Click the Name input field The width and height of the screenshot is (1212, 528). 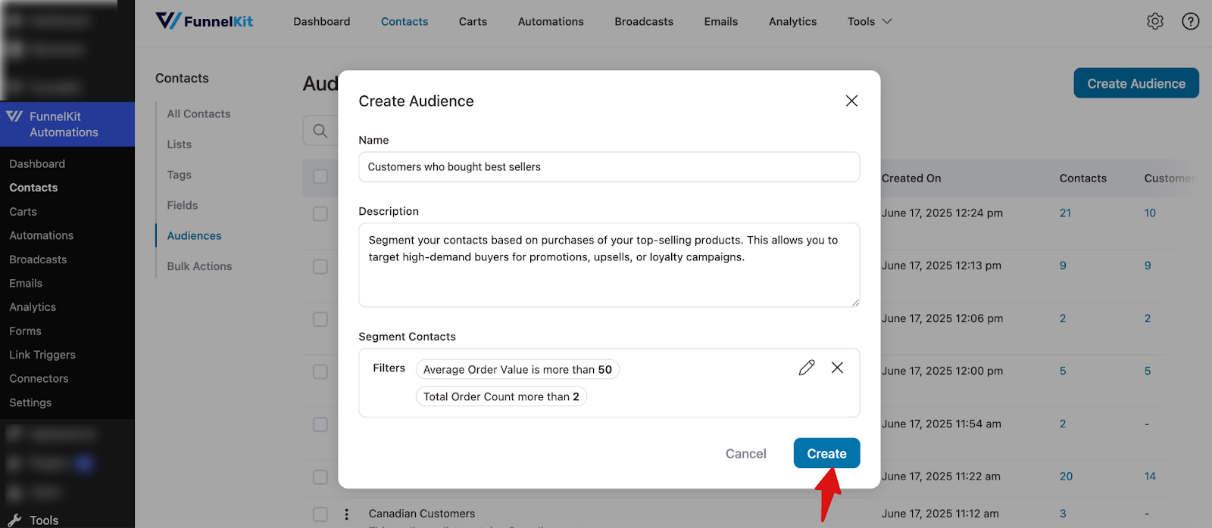click(x=609, y=167)
